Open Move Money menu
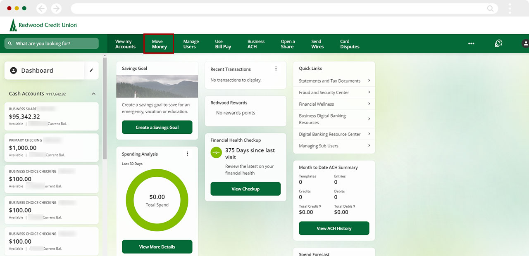529x256 pixels. [x=159, y=44]
